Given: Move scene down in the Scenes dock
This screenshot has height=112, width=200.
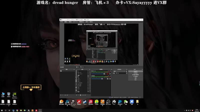Looking at the screenshot, I should pyautogui.click(x=67, y=95).
